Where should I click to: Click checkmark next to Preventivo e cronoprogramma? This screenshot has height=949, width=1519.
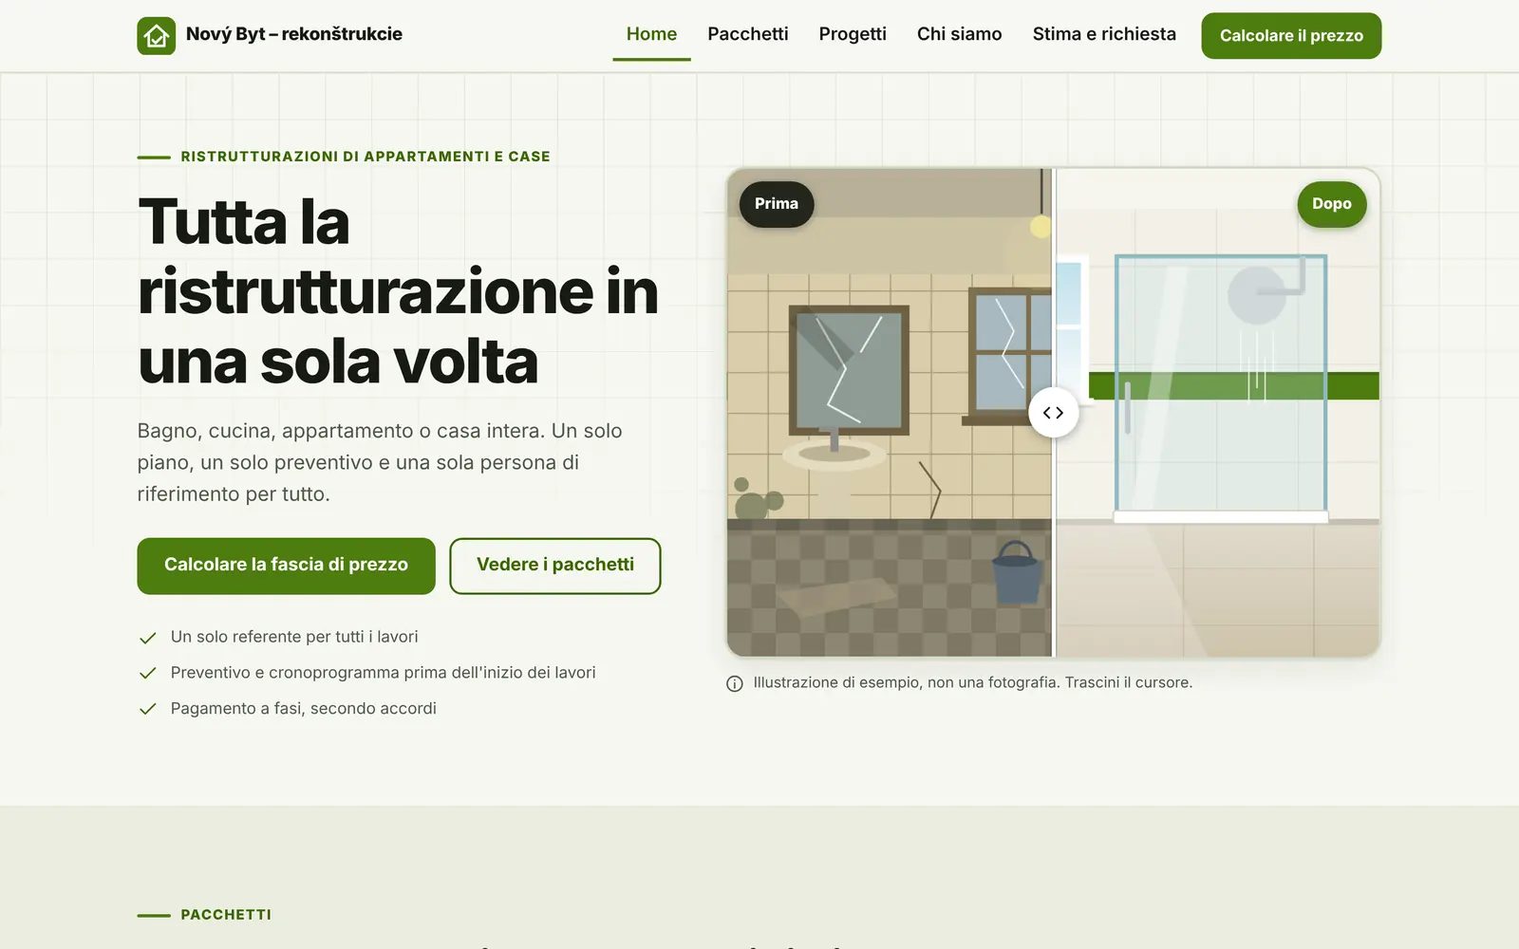(x=147, y=673)
